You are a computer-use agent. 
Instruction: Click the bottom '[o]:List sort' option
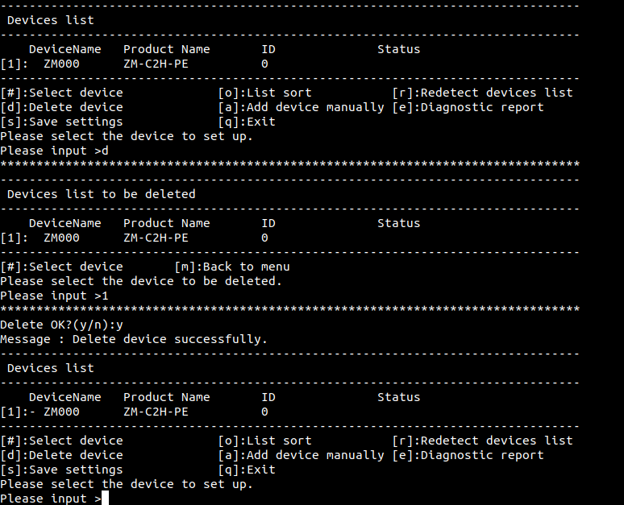(x=264, y=441)
